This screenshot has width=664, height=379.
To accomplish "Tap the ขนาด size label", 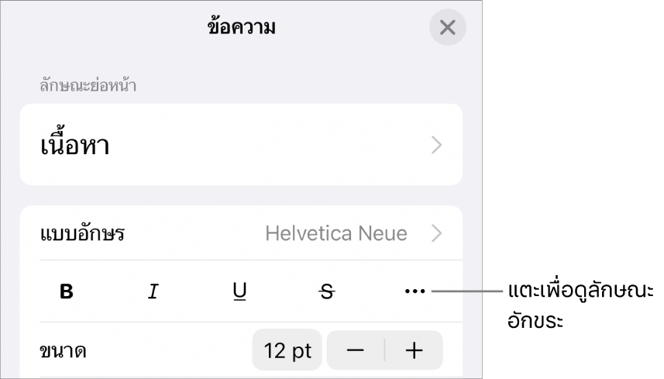I will coord(63,351).
